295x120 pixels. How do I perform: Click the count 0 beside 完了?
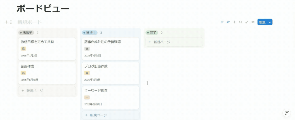coord(162,33)
